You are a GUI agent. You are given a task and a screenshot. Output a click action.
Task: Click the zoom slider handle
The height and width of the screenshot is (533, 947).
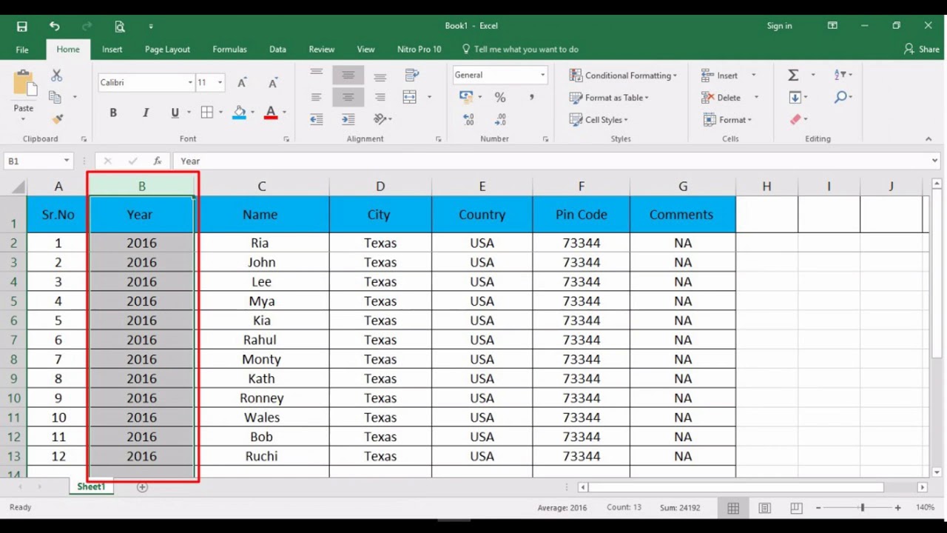(862, 508)
